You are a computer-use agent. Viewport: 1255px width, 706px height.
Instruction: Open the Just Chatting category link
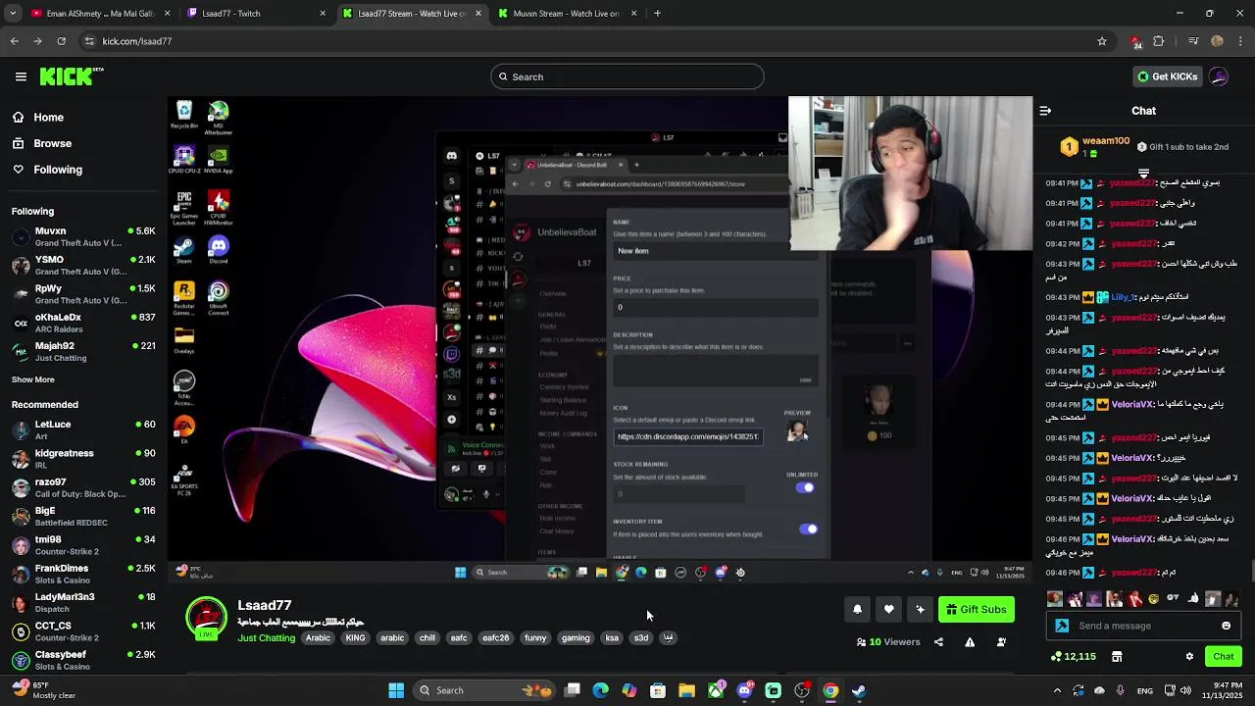(266, 638)
